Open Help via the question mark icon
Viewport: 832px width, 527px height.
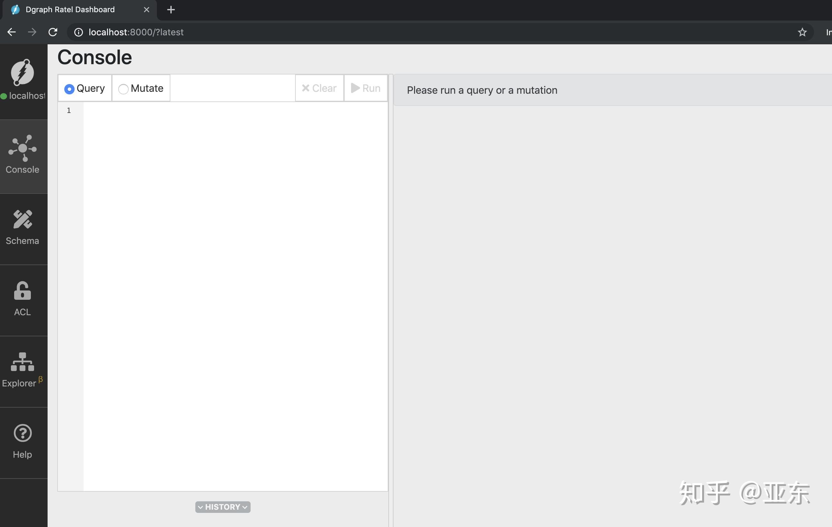pyautogui.click(x=23, y=433)
